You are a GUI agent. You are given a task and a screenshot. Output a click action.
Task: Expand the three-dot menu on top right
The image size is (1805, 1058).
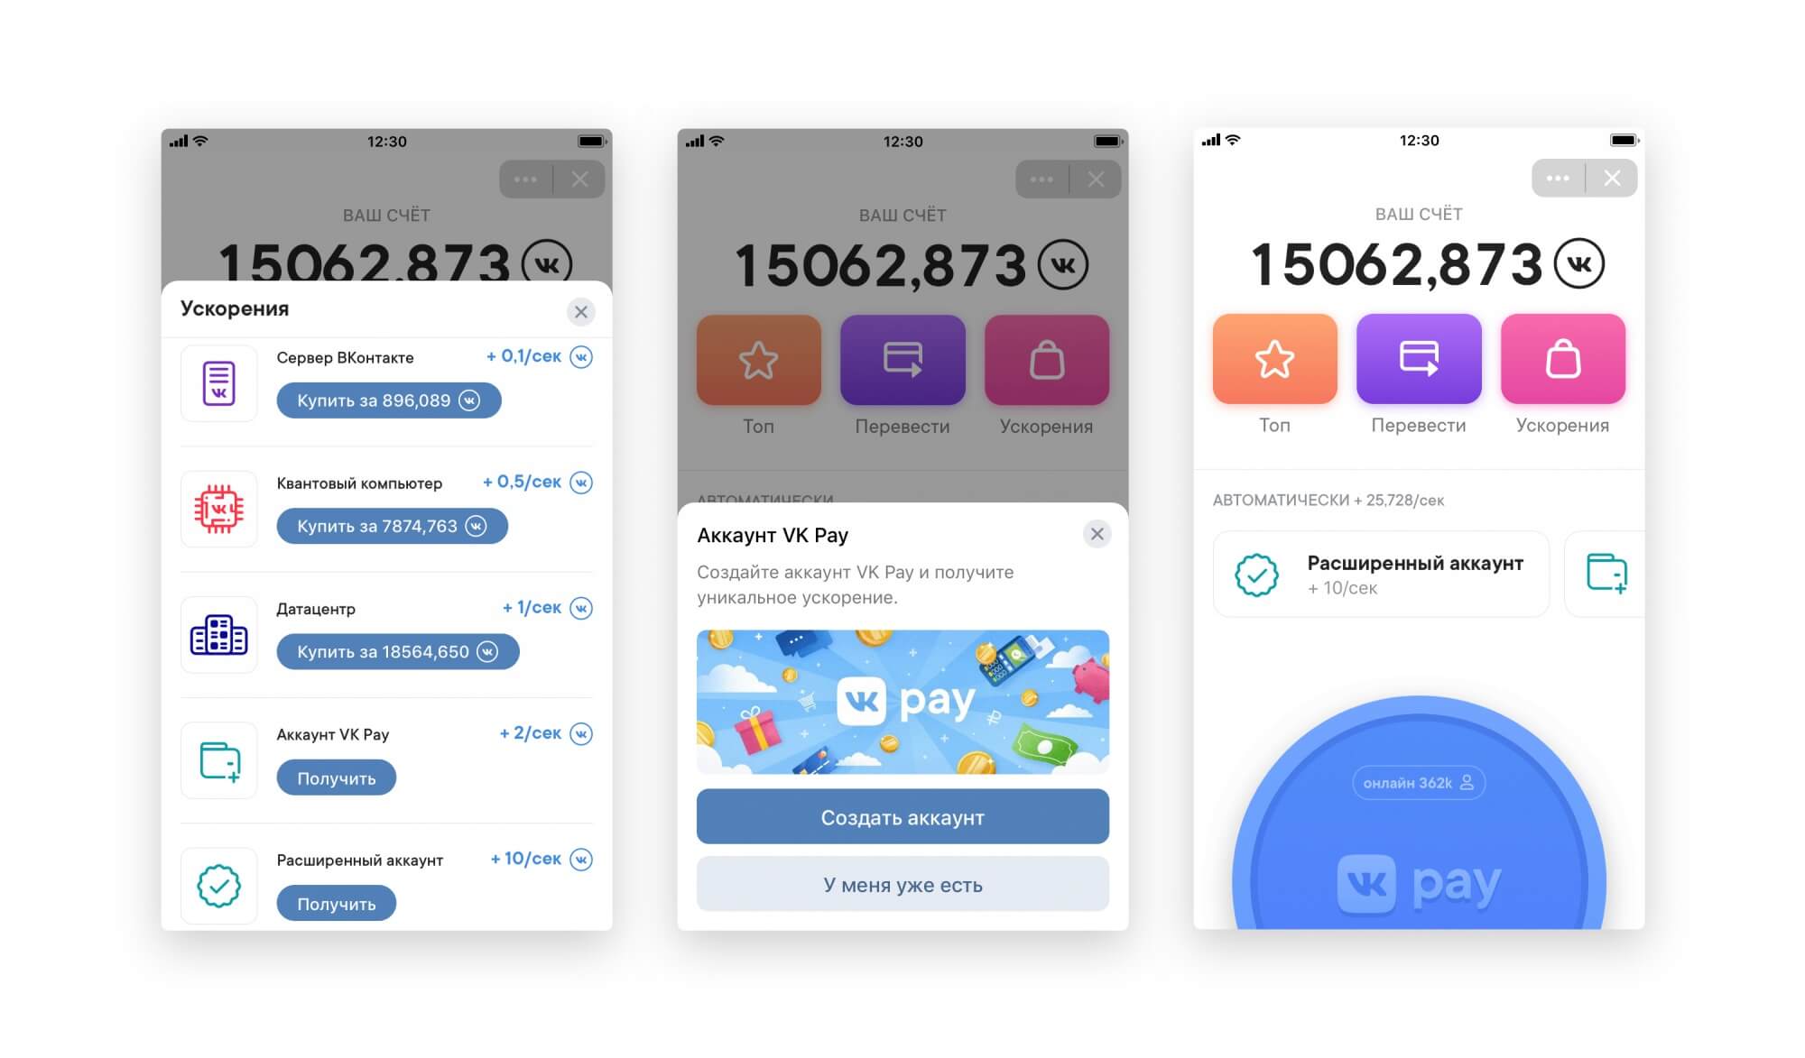[1558, 179]
